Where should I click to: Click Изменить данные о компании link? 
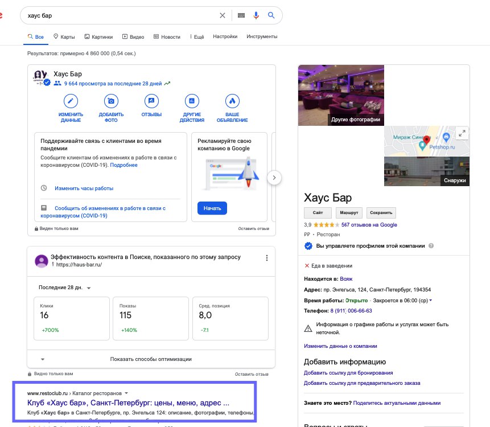point(340,346)
